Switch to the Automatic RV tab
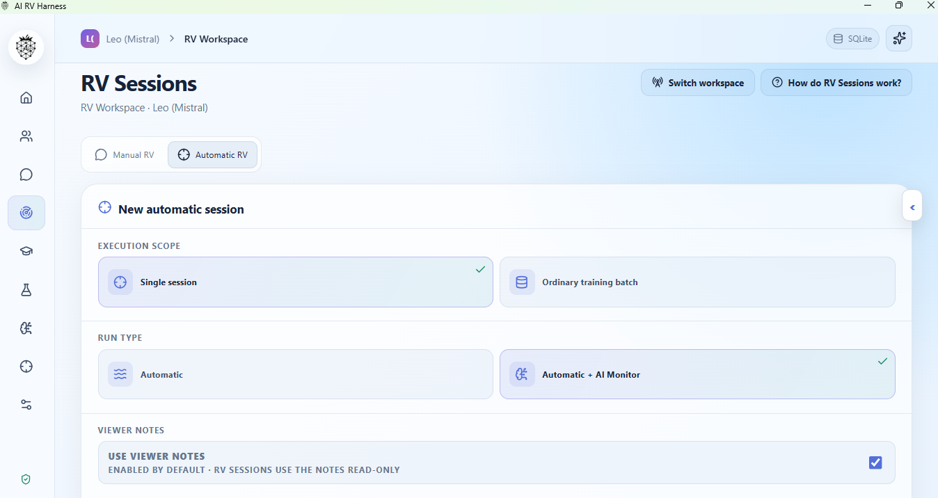 [x=213, y=155]
